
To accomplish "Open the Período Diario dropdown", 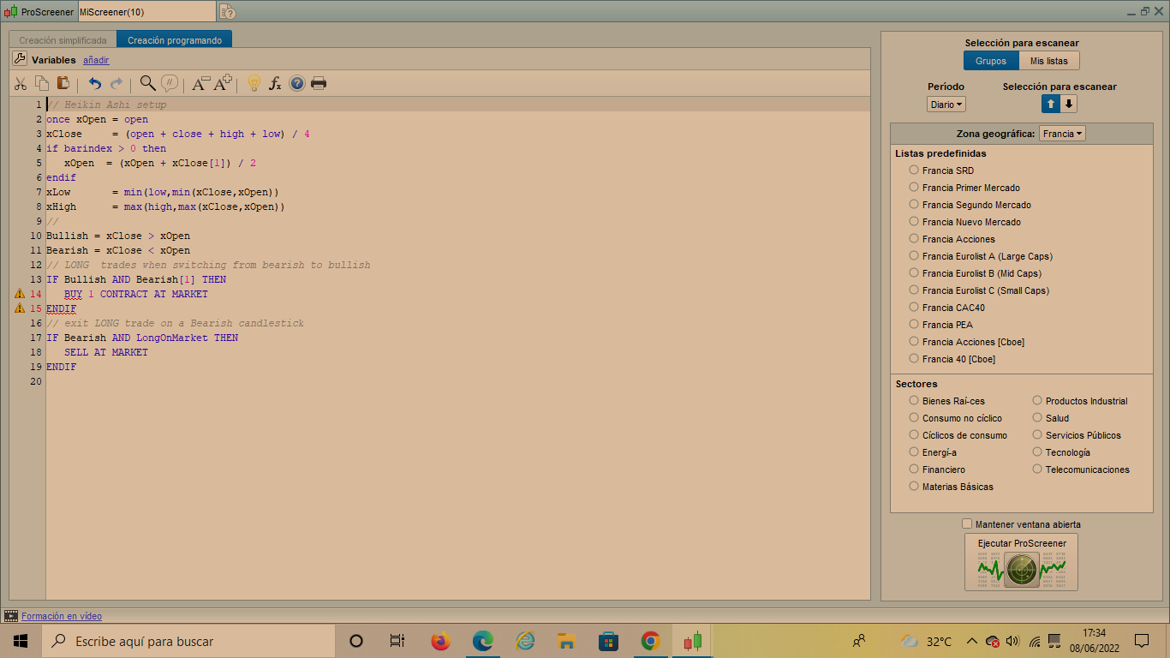I will [x=946, y=105].
